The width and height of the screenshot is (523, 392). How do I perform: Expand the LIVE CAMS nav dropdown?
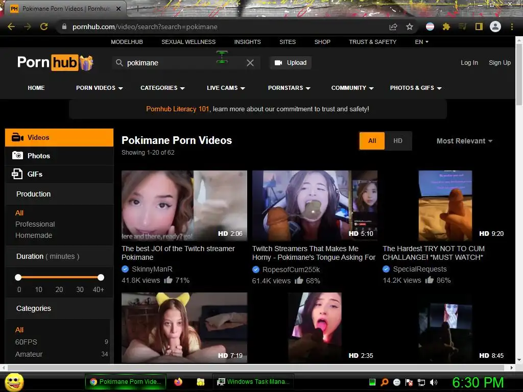tap(226, 88)
